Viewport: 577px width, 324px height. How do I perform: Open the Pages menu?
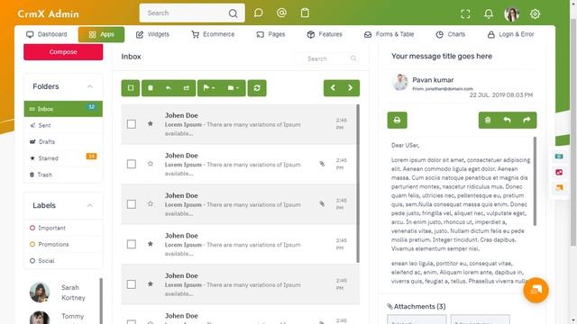270,34
